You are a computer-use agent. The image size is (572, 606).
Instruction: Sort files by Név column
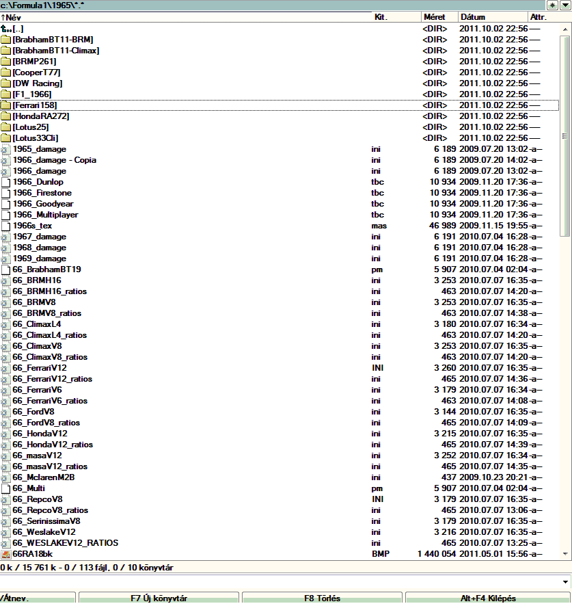(186, 17)
